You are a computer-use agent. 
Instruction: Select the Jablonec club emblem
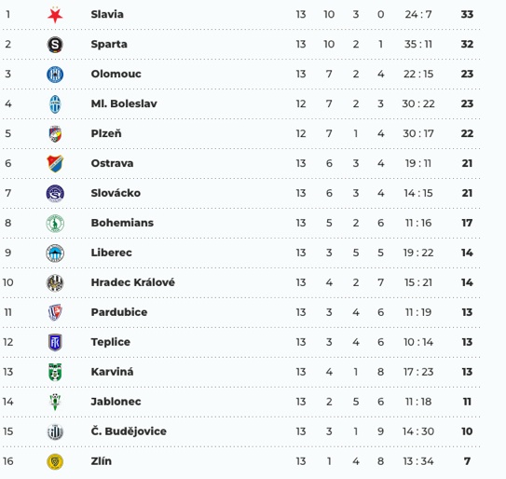(x=55, y=402)
